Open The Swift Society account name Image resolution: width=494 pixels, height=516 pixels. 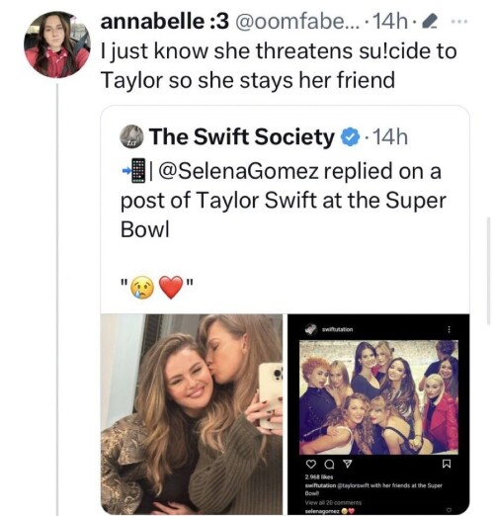pos(242,136)
